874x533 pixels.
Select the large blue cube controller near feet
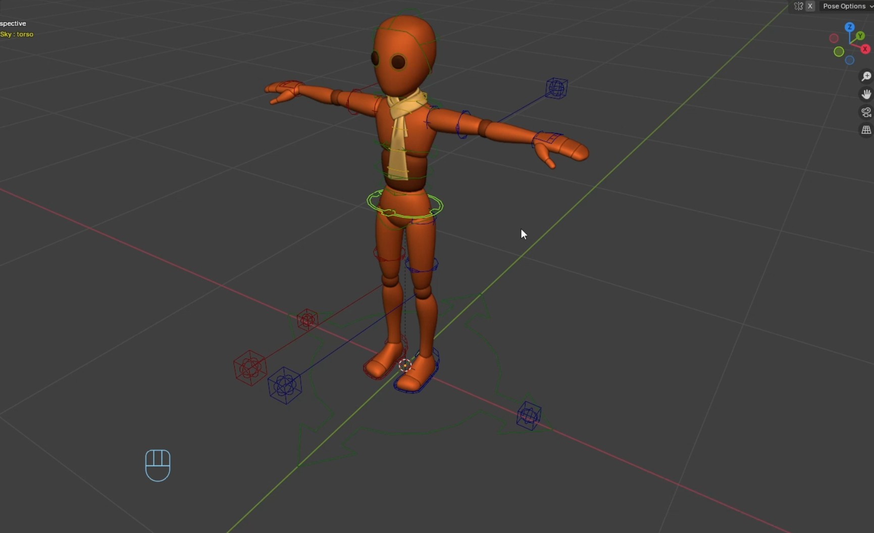[x=285, y=386]
